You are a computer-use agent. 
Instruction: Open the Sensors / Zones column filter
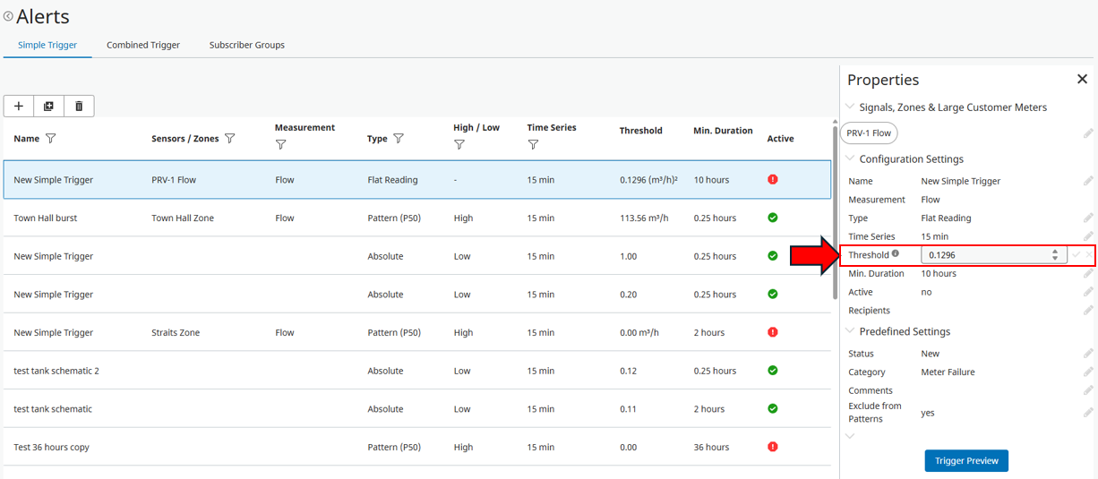tap(230, 139)
